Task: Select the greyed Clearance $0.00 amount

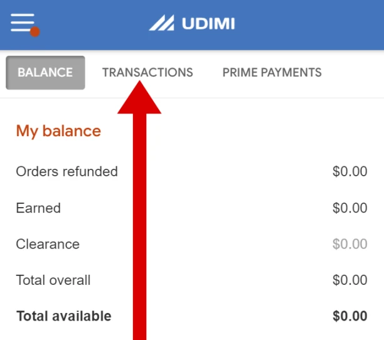Action: (349, 244)
